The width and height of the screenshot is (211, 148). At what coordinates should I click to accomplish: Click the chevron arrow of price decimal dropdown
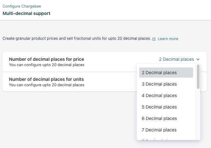click(x=198, y=59)
